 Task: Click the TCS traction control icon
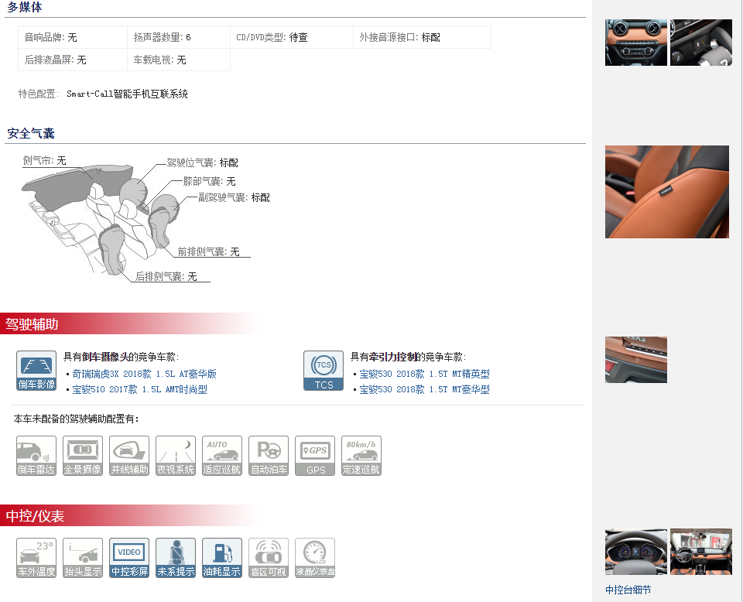(324, 371)
